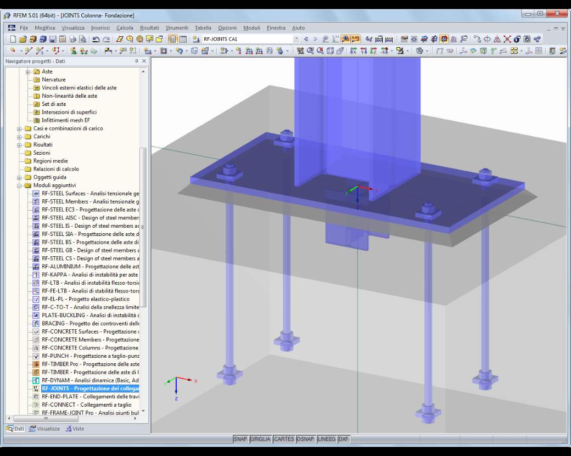The height and width of the screenshot is (456, 571).
Task: Open the Modifica menu
Action: pos(45,27)
